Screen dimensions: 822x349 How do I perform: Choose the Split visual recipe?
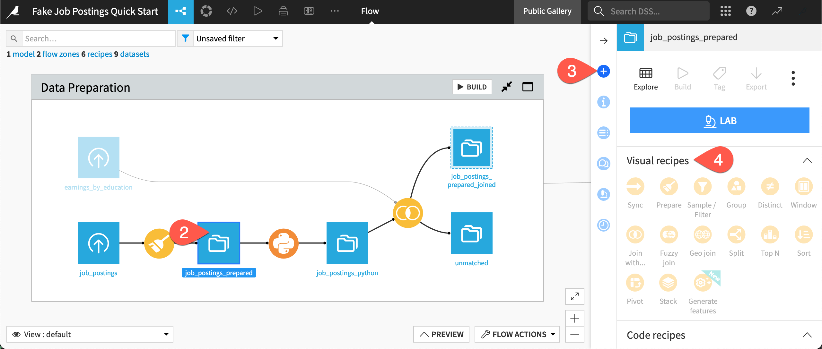(x=736, y=241)
